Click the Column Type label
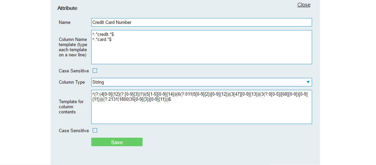 (x=71, y=82)
